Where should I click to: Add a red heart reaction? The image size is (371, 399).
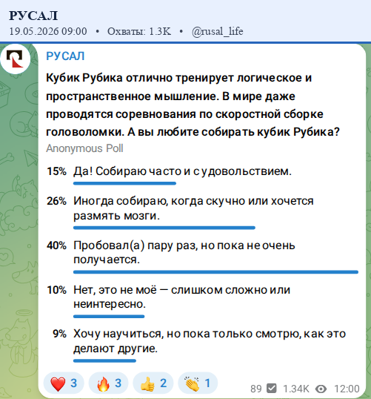pyautogui.click(x=64, y=383)
